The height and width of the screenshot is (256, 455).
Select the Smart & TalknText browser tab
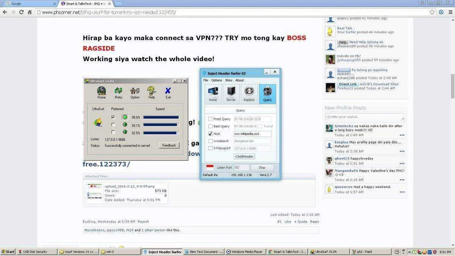(85, 3)
